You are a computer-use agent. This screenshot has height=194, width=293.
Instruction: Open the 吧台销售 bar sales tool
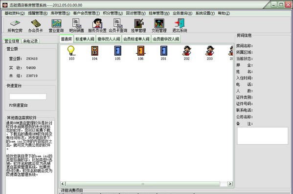click(77, 25)
